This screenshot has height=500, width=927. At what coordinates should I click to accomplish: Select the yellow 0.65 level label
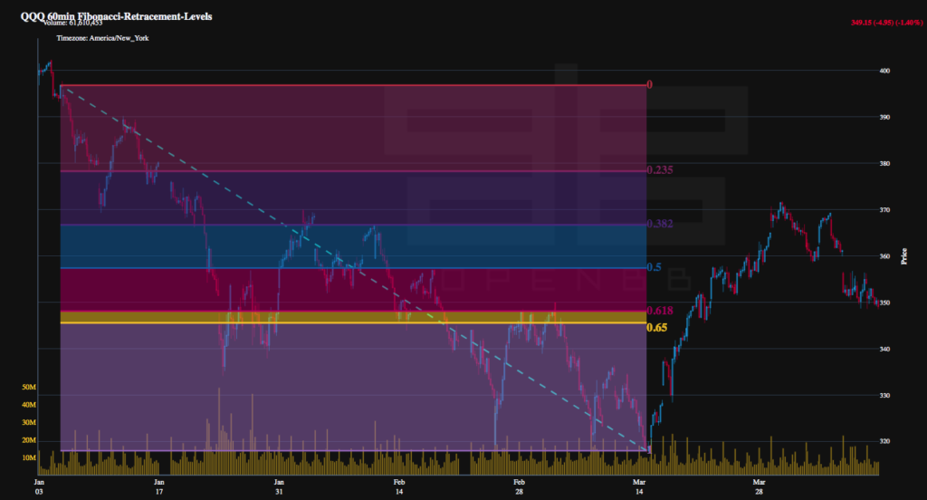657,327
